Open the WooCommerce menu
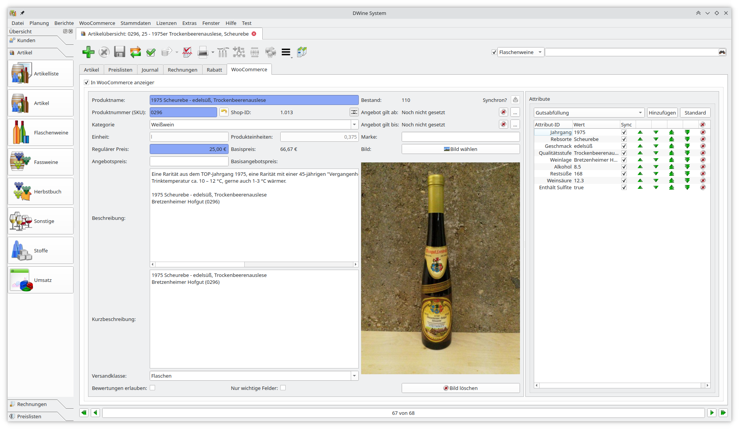This screenshot has height=429, width=739. point(97,23)
